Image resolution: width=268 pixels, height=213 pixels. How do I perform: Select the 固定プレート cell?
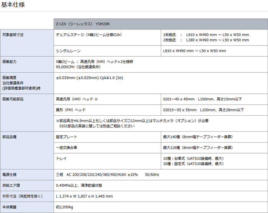click(x=107, y=137)
